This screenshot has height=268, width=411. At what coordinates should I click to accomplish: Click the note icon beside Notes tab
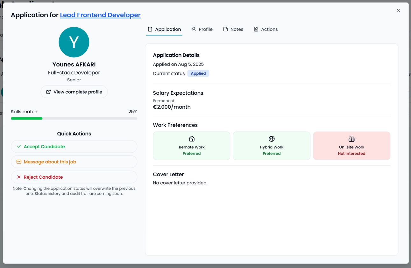point(225,29)
